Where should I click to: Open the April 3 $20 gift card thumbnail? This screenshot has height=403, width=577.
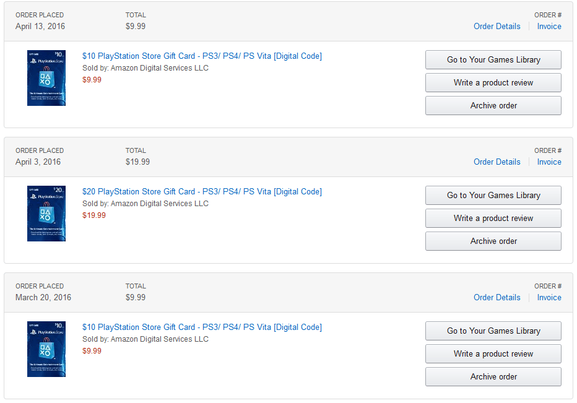46,214
